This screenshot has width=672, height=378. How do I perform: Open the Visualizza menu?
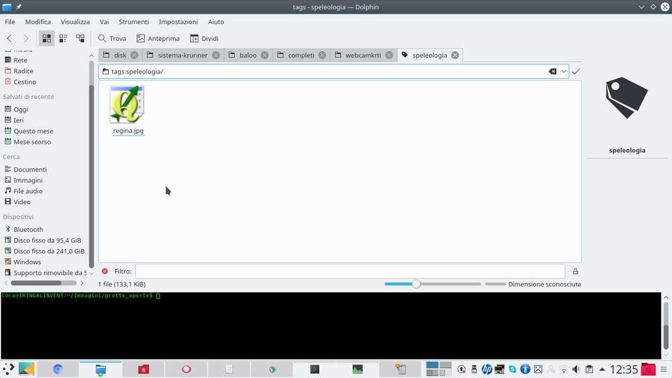[x=75, y=22]
